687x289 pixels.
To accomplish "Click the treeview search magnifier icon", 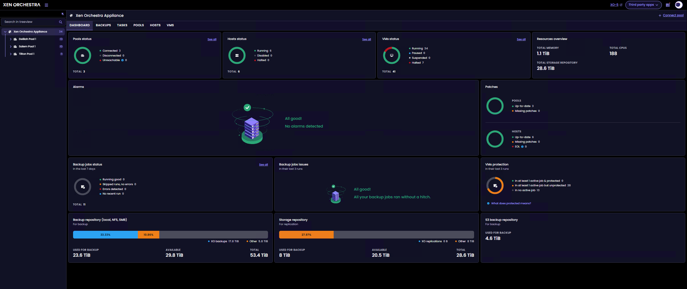I will 61,22.
